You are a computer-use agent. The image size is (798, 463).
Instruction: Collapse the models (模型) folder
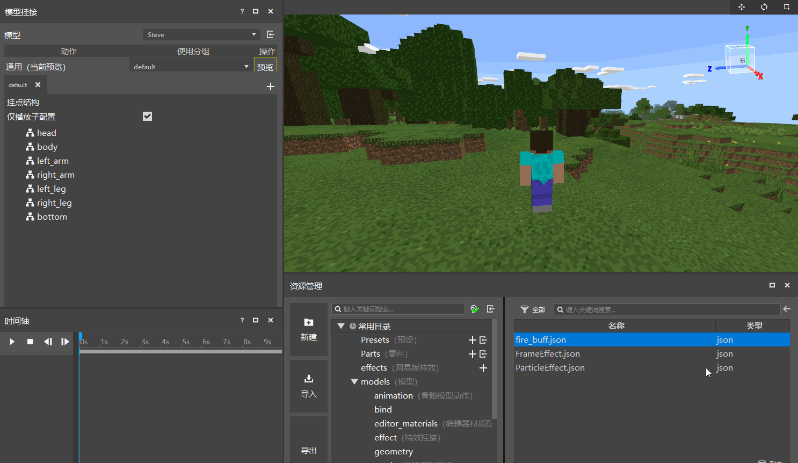pyautogui.click(x=354, y=382)
